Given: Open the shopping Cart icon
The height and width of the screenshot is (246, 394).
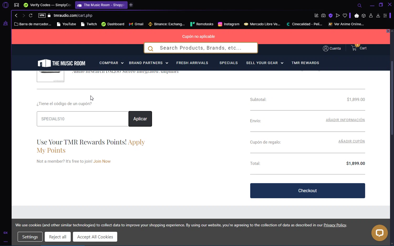Looking at the screenshot, I should (359, 48).
